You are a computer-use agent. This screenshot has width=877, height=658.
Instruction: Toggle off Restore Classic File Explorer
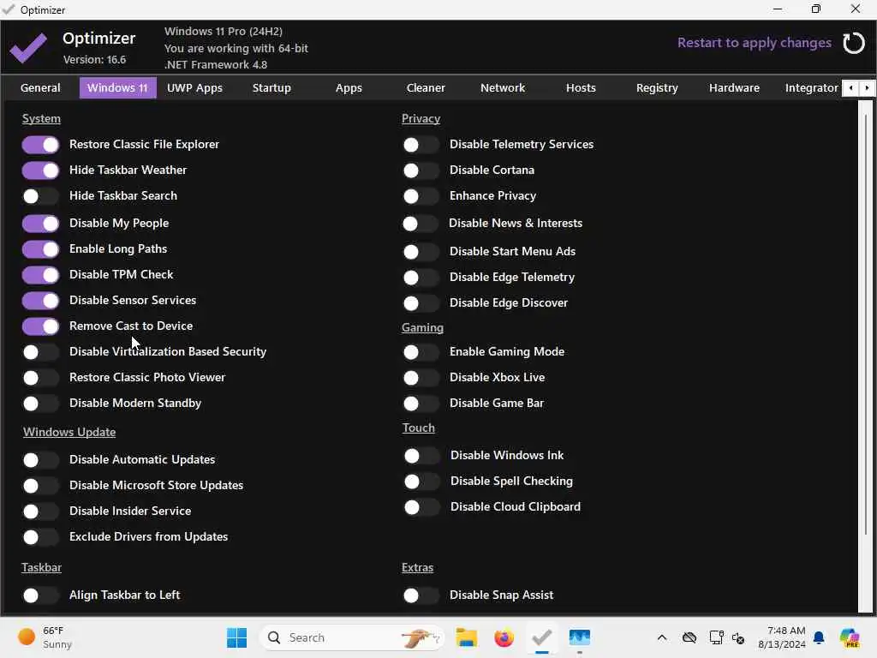[40, 145]
